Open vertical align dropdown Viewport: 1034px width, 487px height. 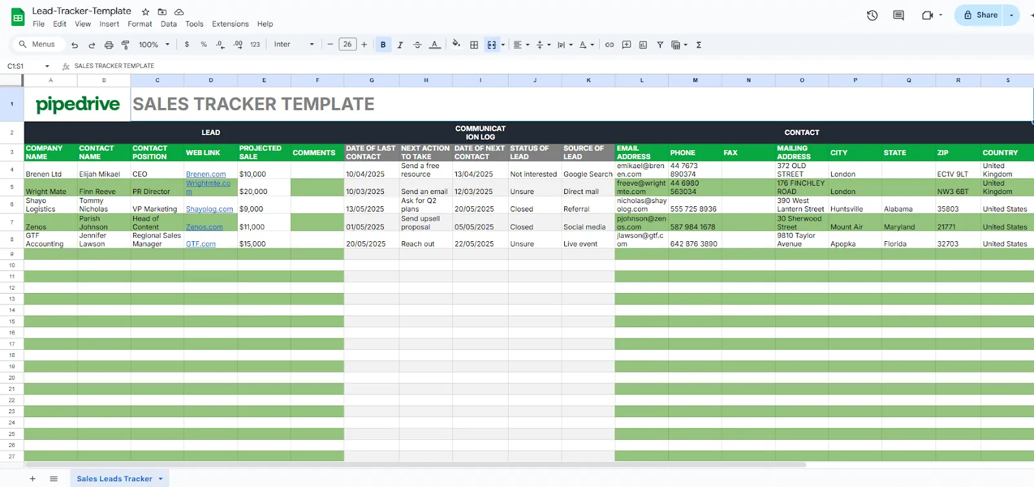[543, 45]
